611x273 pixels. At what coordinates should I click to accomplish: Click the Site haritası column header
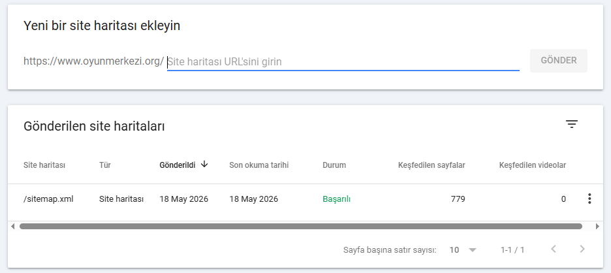coord(44,165)
